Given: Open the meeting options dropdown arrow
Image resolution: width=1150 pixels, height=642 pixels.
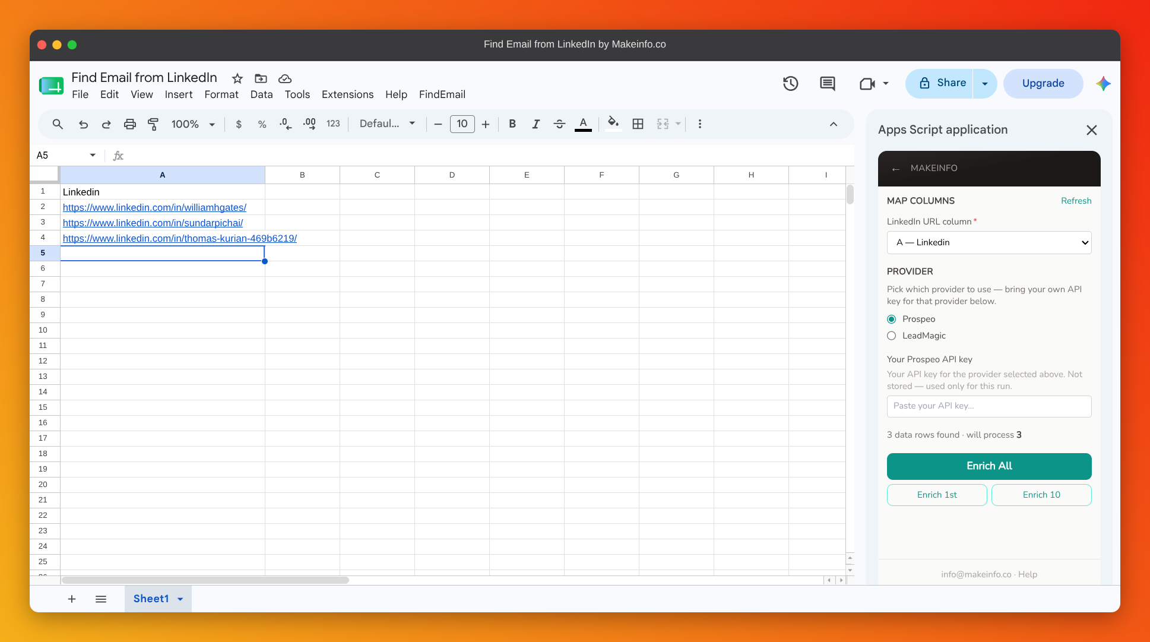Looking at the screenshot, I should 886,84.
